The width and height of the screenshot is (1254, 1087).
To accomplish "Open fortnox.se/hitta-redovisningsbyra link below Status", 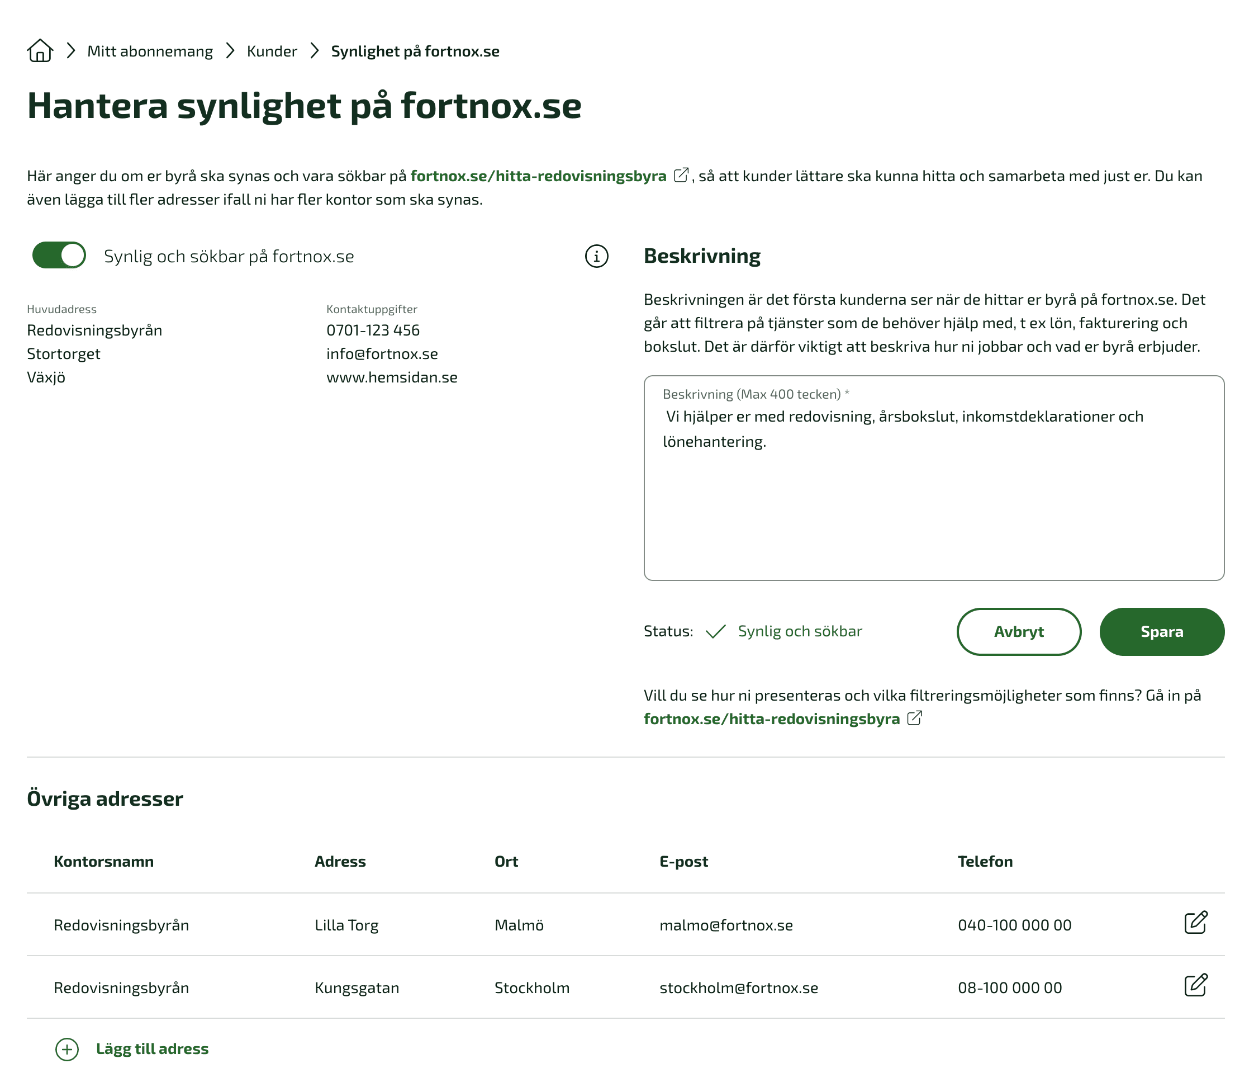I will [771, 719].
